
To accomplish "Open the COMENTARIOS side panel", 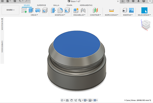I will coord(2,47).
